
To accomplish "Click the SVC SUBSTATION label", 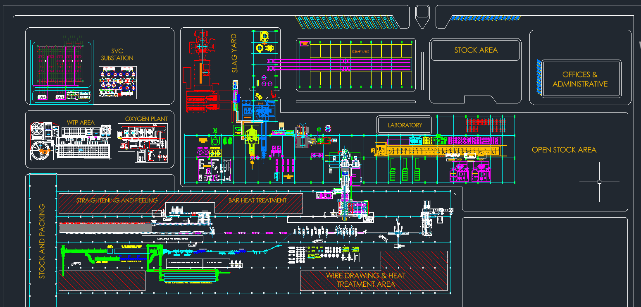I will coord(117,55).
